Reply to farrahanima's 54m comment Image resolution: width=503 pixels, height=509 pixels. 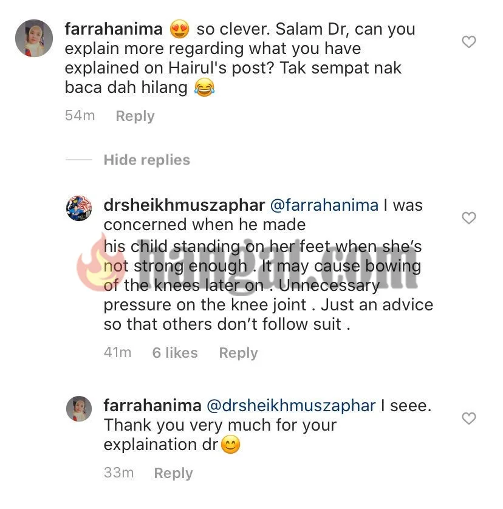135,116
